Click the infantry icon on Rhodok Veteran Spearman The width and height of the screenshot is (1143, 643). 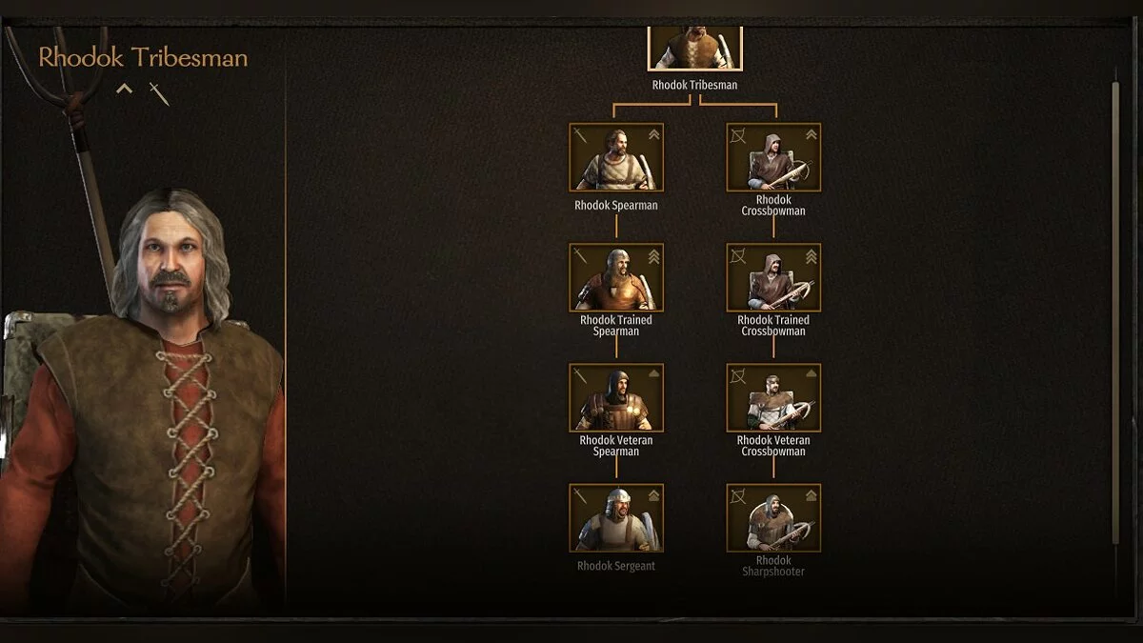click(580, 375)
